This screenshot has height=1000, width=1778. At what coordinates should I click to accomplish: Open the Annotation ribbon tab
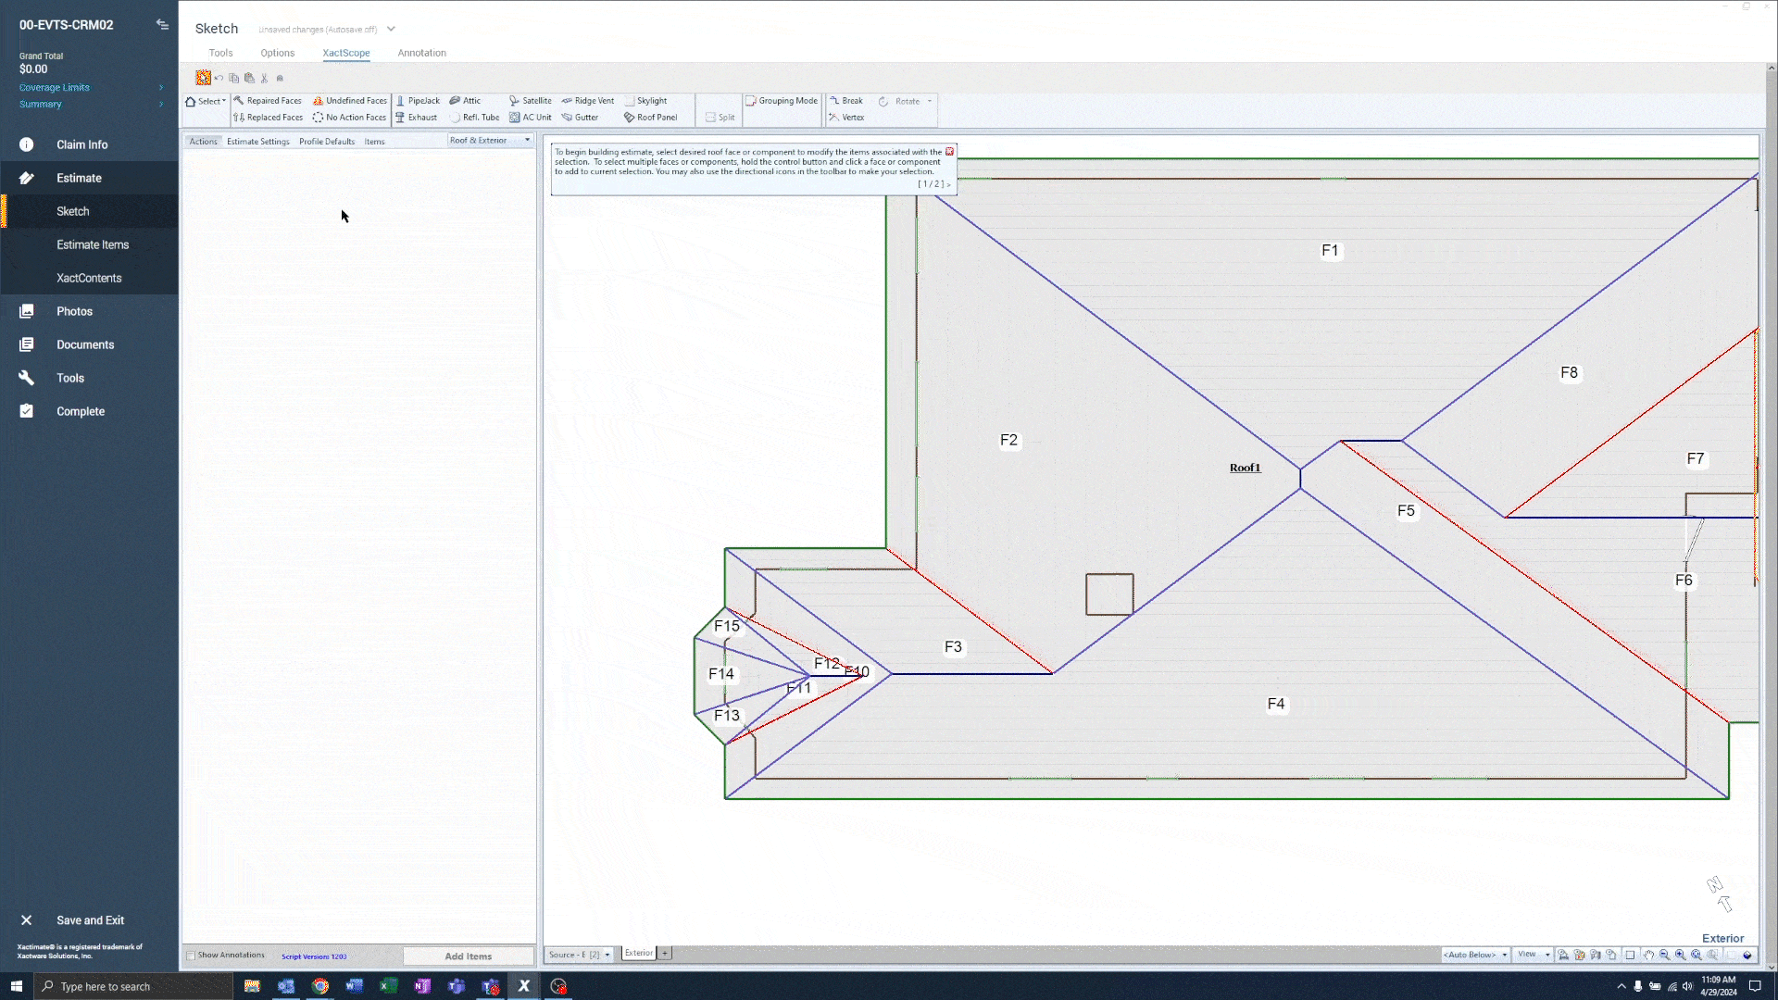click(x=422, y=53)
